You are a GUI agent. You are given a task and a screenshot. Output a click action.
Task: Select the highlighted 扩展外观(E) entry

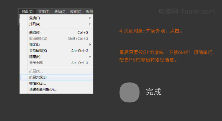coord(38,77)
